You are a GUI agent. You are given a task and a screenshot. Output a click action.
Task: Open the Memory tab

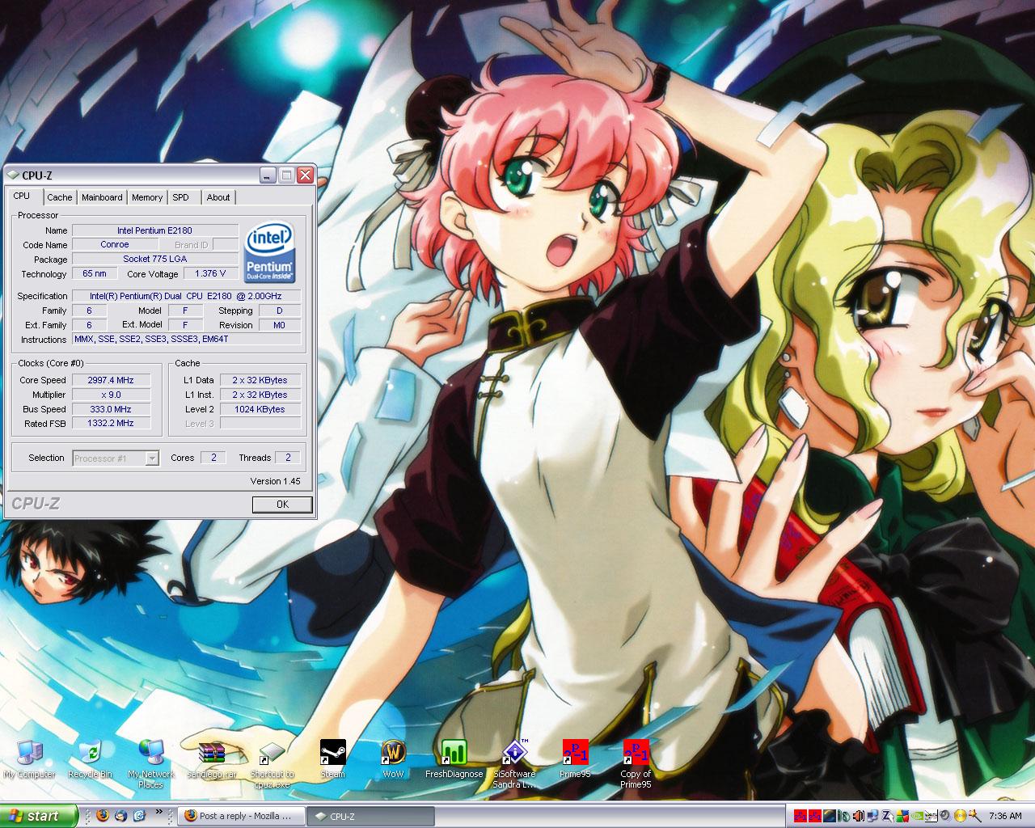tap(147, 197)
